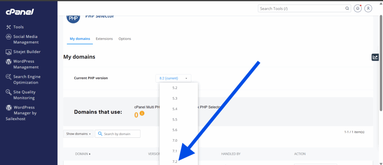
Task: Open the user account menu icon
Action: (368, 8)
